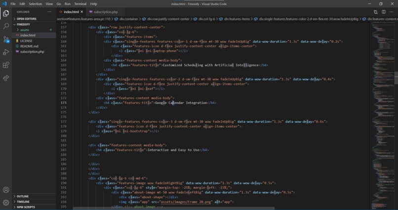398x210 pixels.
Task: Open the Edit menu
Action: coord(22,4)
